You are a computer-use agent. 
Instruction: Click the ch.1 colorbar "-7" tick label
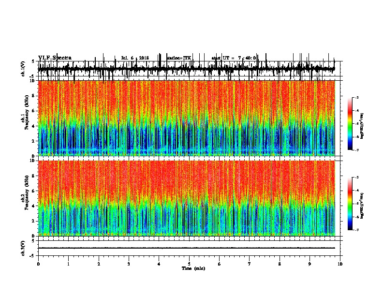point(356,150)
